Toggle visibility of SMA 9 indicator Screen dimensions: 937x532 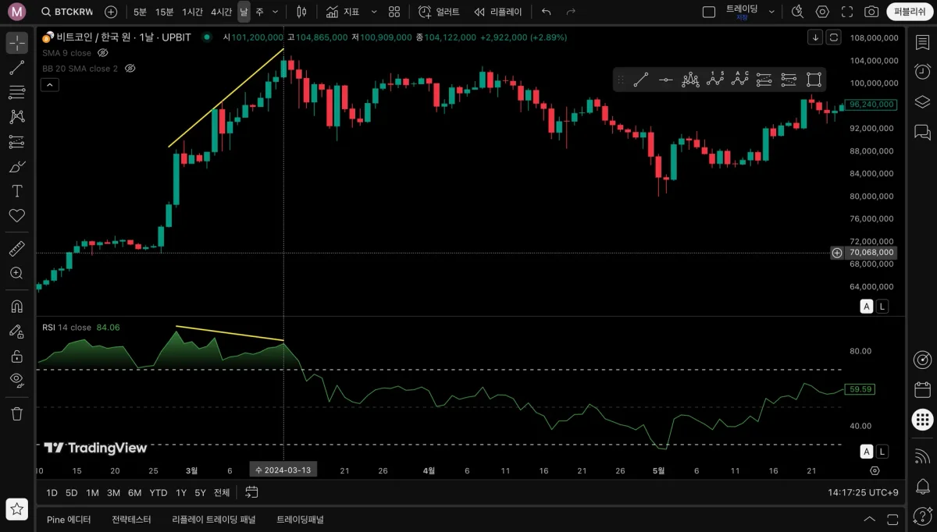click(103, 53)
